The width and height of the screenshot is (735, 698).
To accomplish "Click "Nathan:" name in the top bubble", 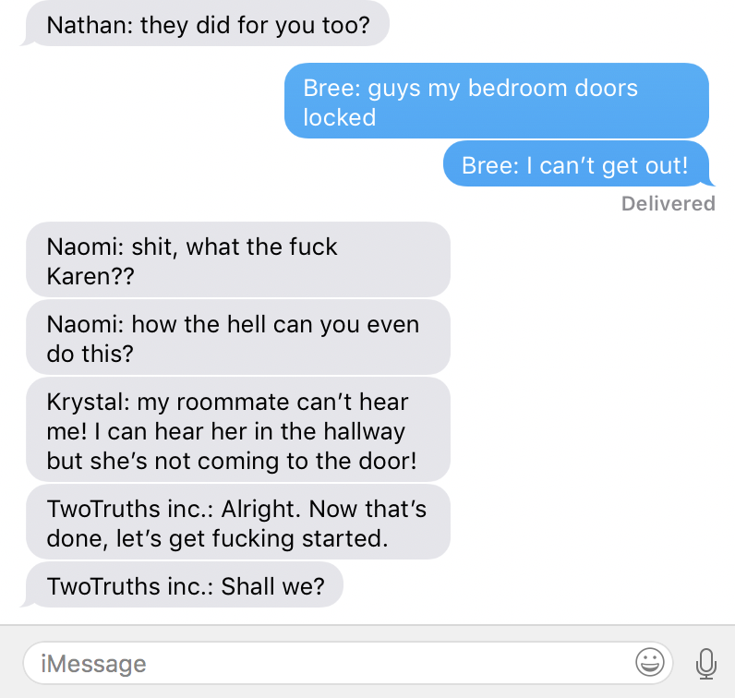I will click(x=90, y=25).
